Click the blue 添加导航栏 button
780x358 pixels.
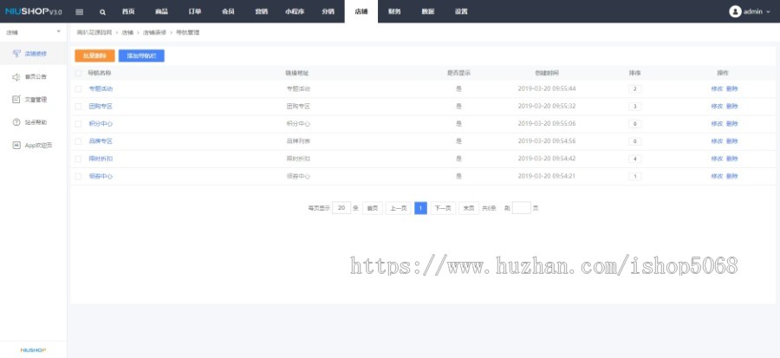point(141,55)
